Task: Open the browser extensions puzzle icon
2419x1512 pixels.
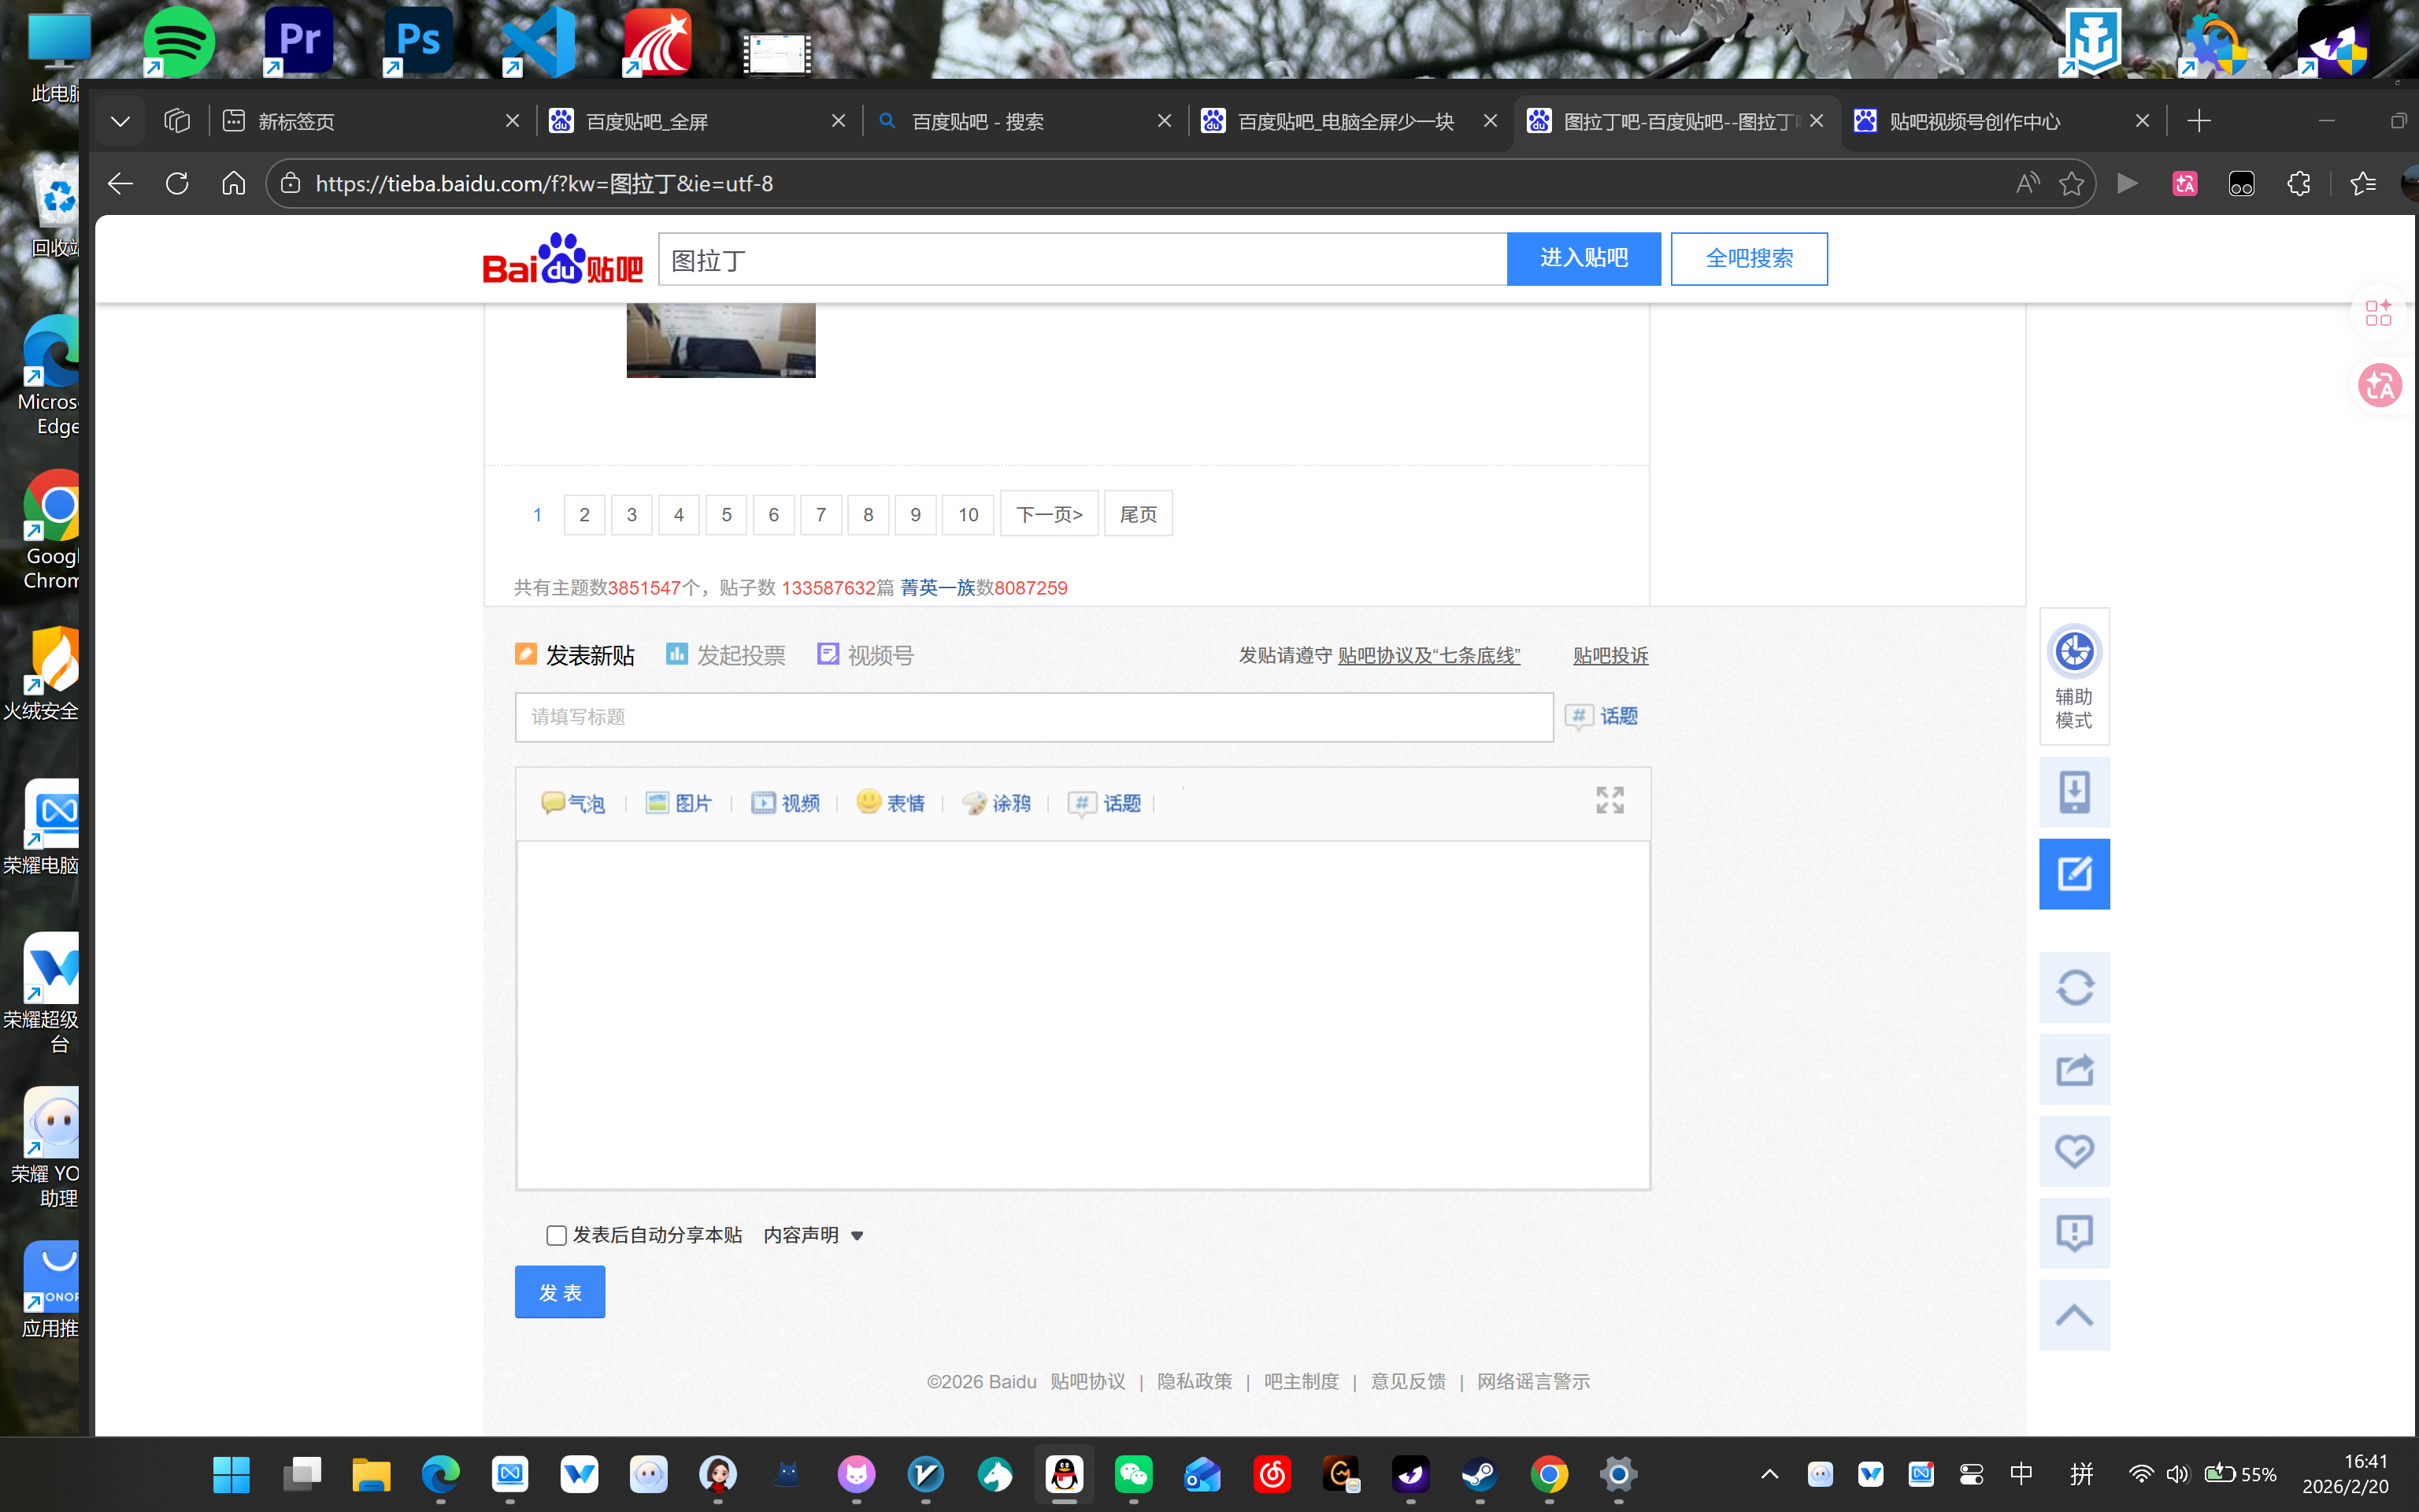Action: click(x=2298, y=184)
